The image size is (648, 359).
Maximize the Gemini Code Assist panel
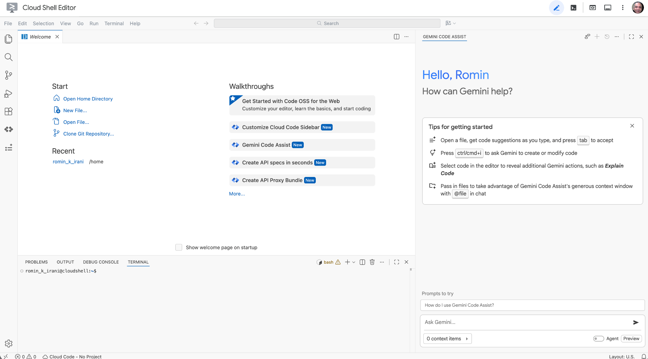click(x=631, y=37)
